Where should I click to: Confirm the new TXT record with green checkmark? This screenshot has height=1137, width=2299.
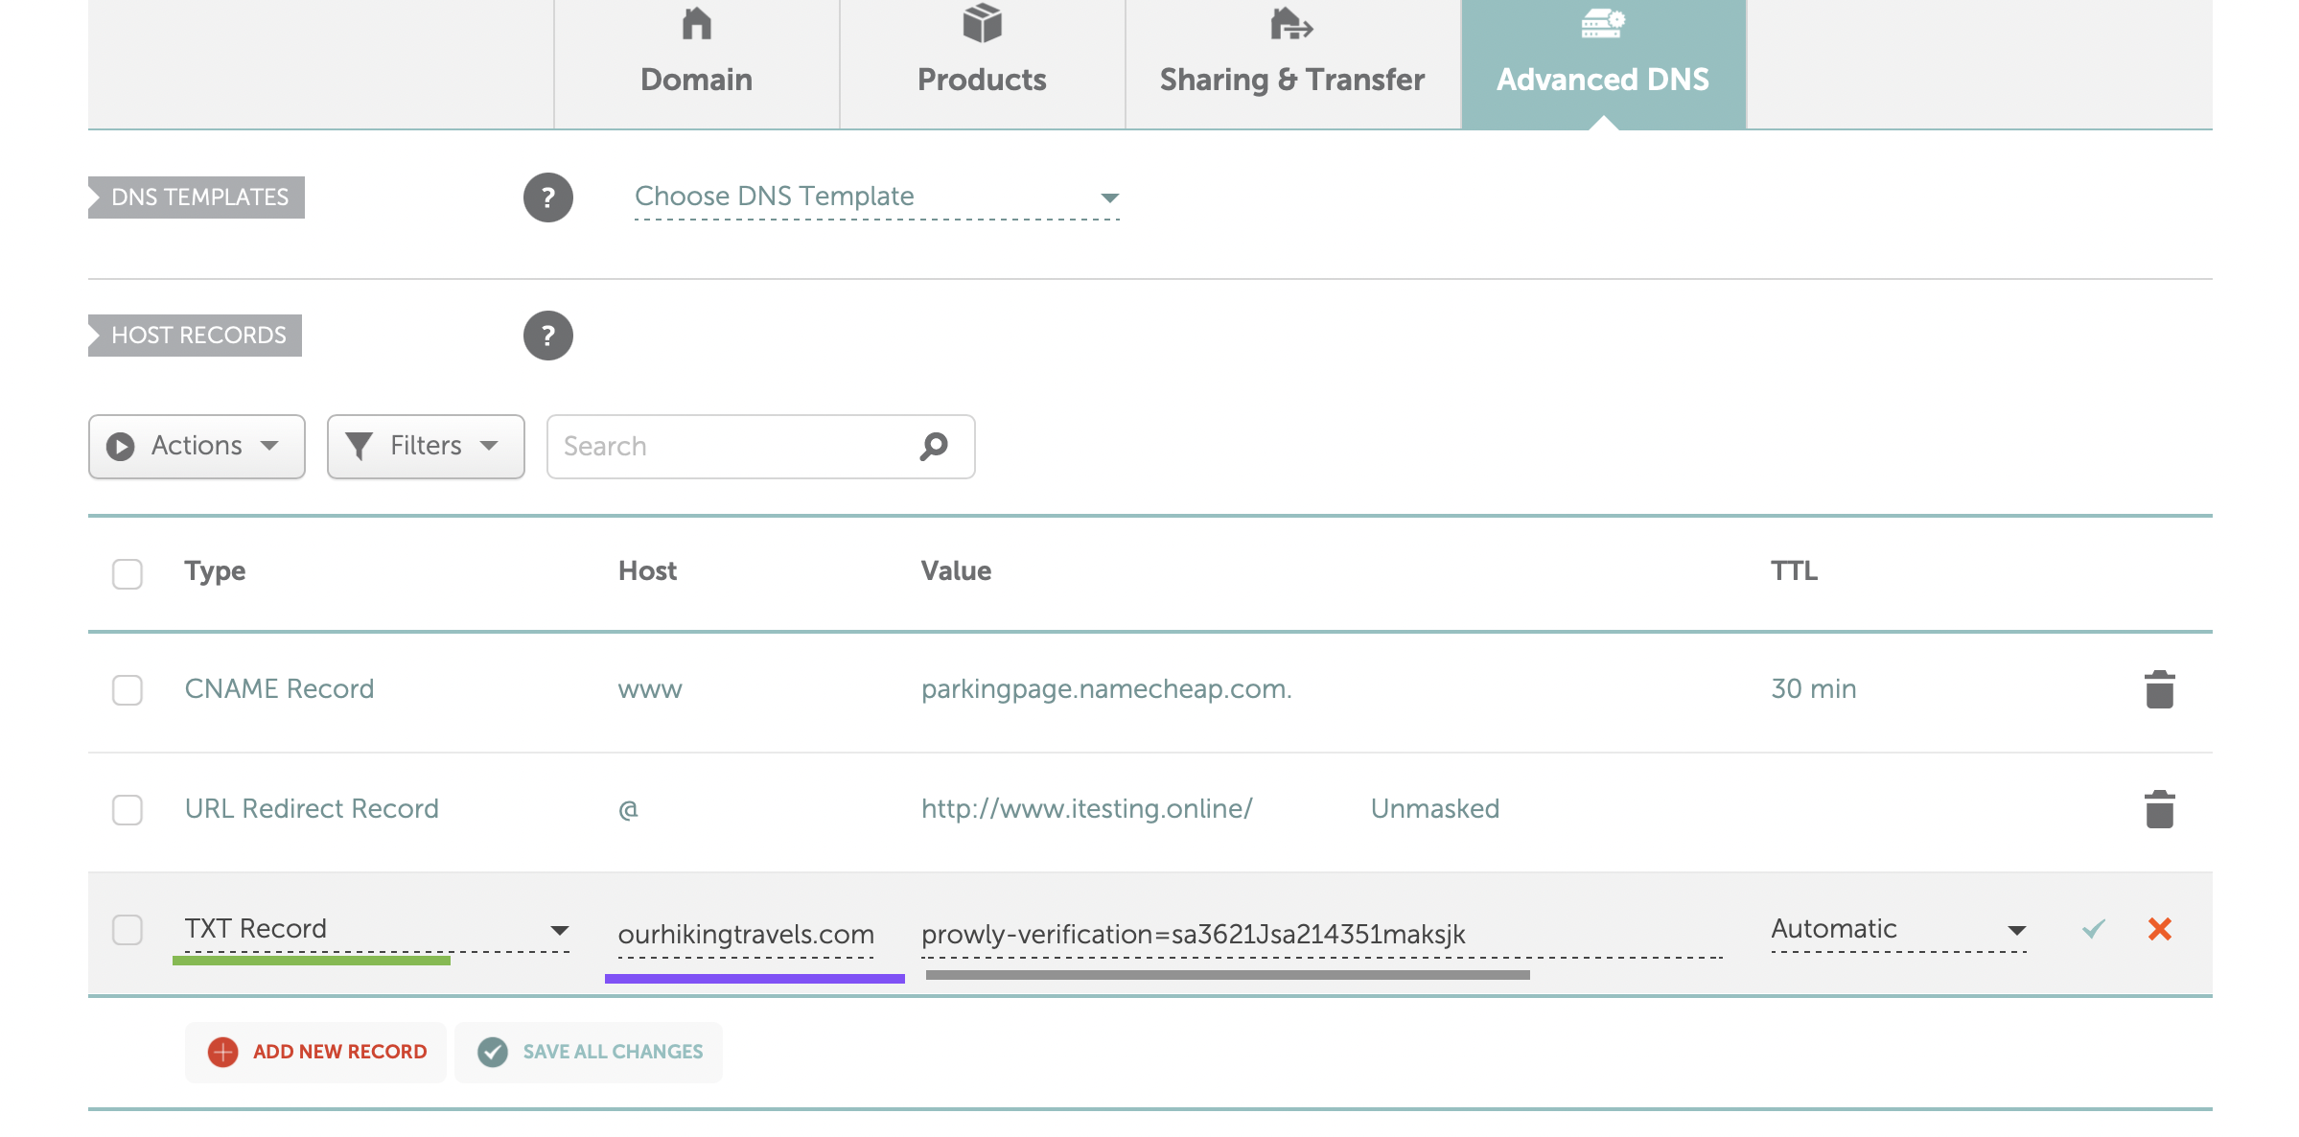click(x=2092, y=929)
